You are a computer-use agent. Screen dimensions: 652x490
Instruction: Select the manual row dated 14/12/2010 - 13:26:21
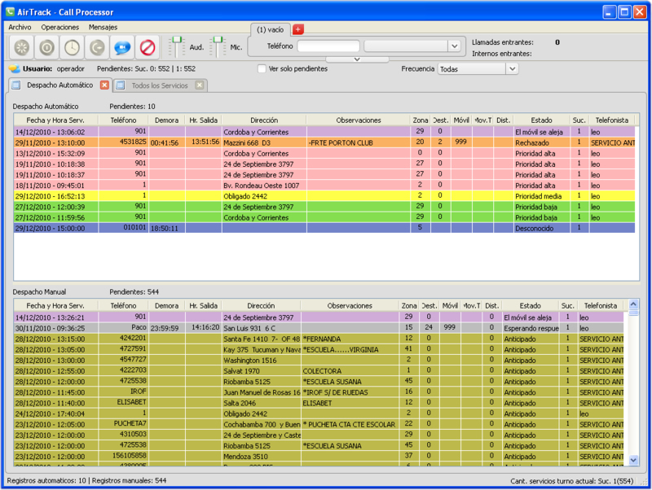pos(319,317)
